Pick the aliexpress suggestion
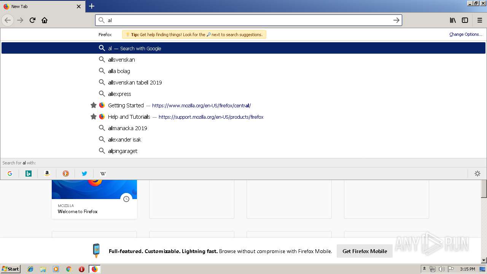 click(243, 94)
